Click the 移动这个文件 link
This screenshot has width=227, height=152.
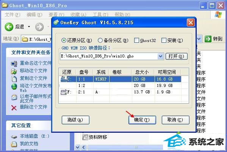click(33, 71)
